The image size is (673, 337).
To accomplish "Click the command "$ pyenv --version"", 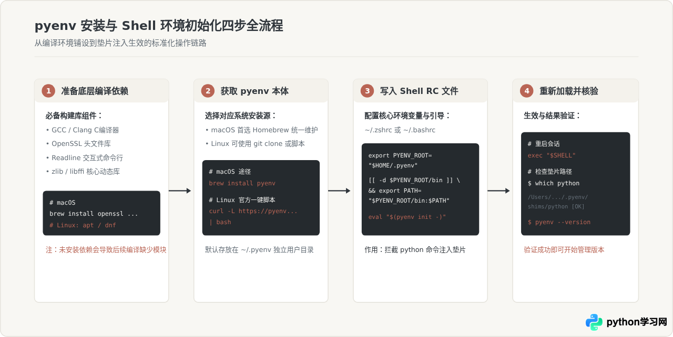I will point(559,222).
